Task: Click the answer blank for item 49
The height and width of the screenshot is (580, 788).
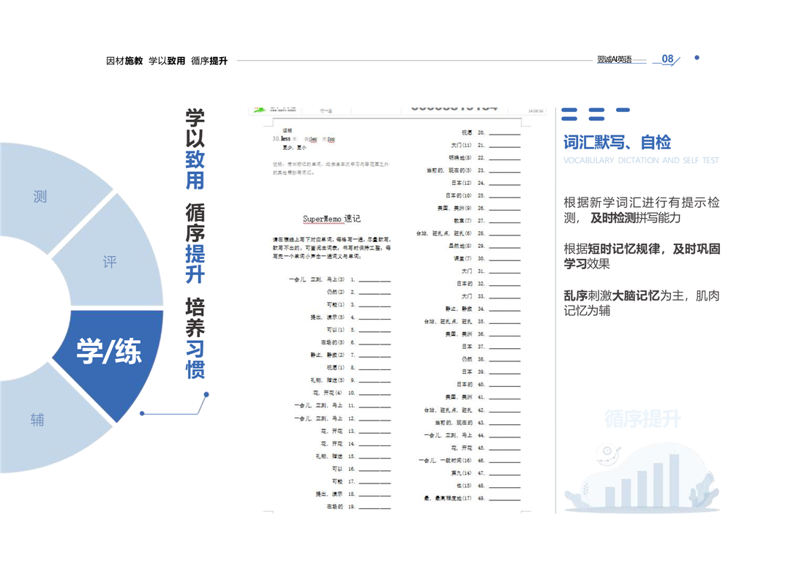Action: pyautogui.click(x=504, y=499)
